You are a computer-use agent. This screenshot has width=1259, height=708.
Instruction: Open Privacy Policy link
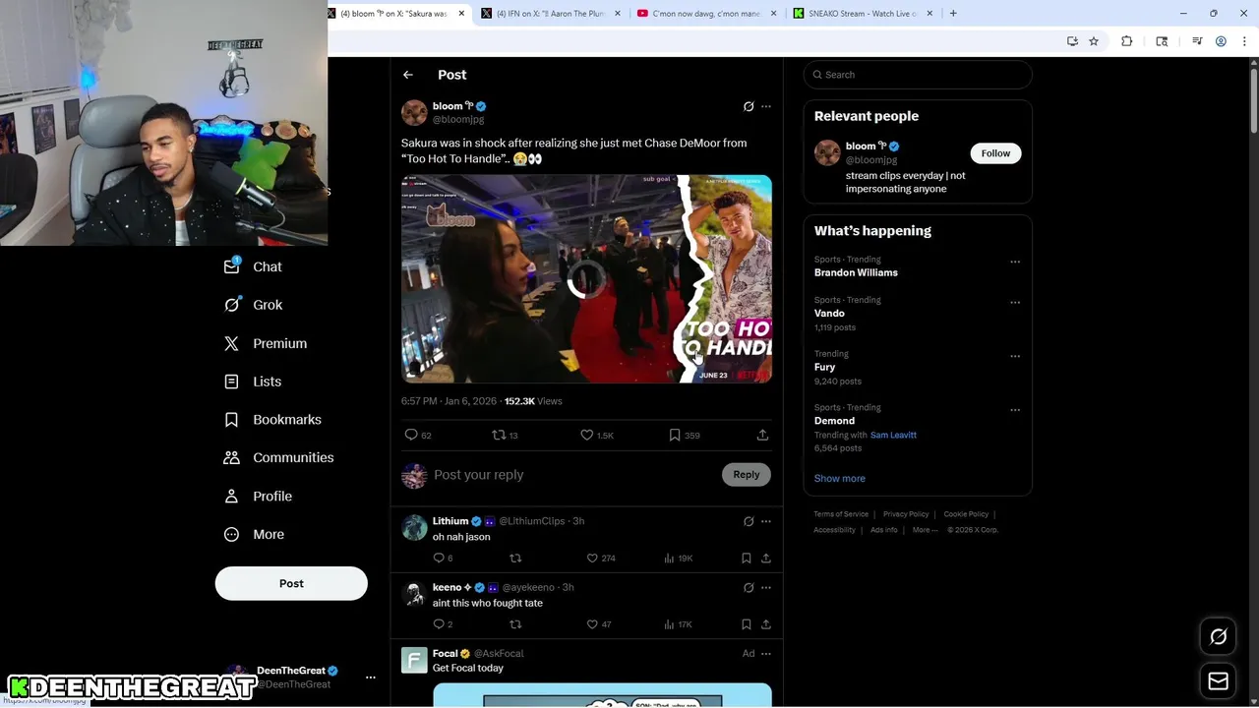[906, 514]
